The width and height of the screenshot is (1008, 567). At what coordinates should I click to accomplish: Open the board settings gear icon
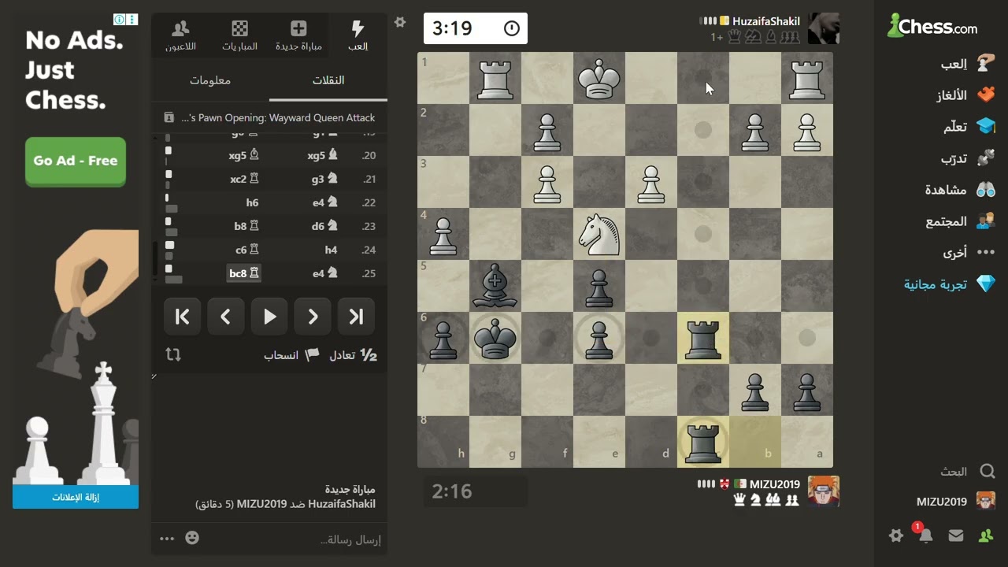400,23
